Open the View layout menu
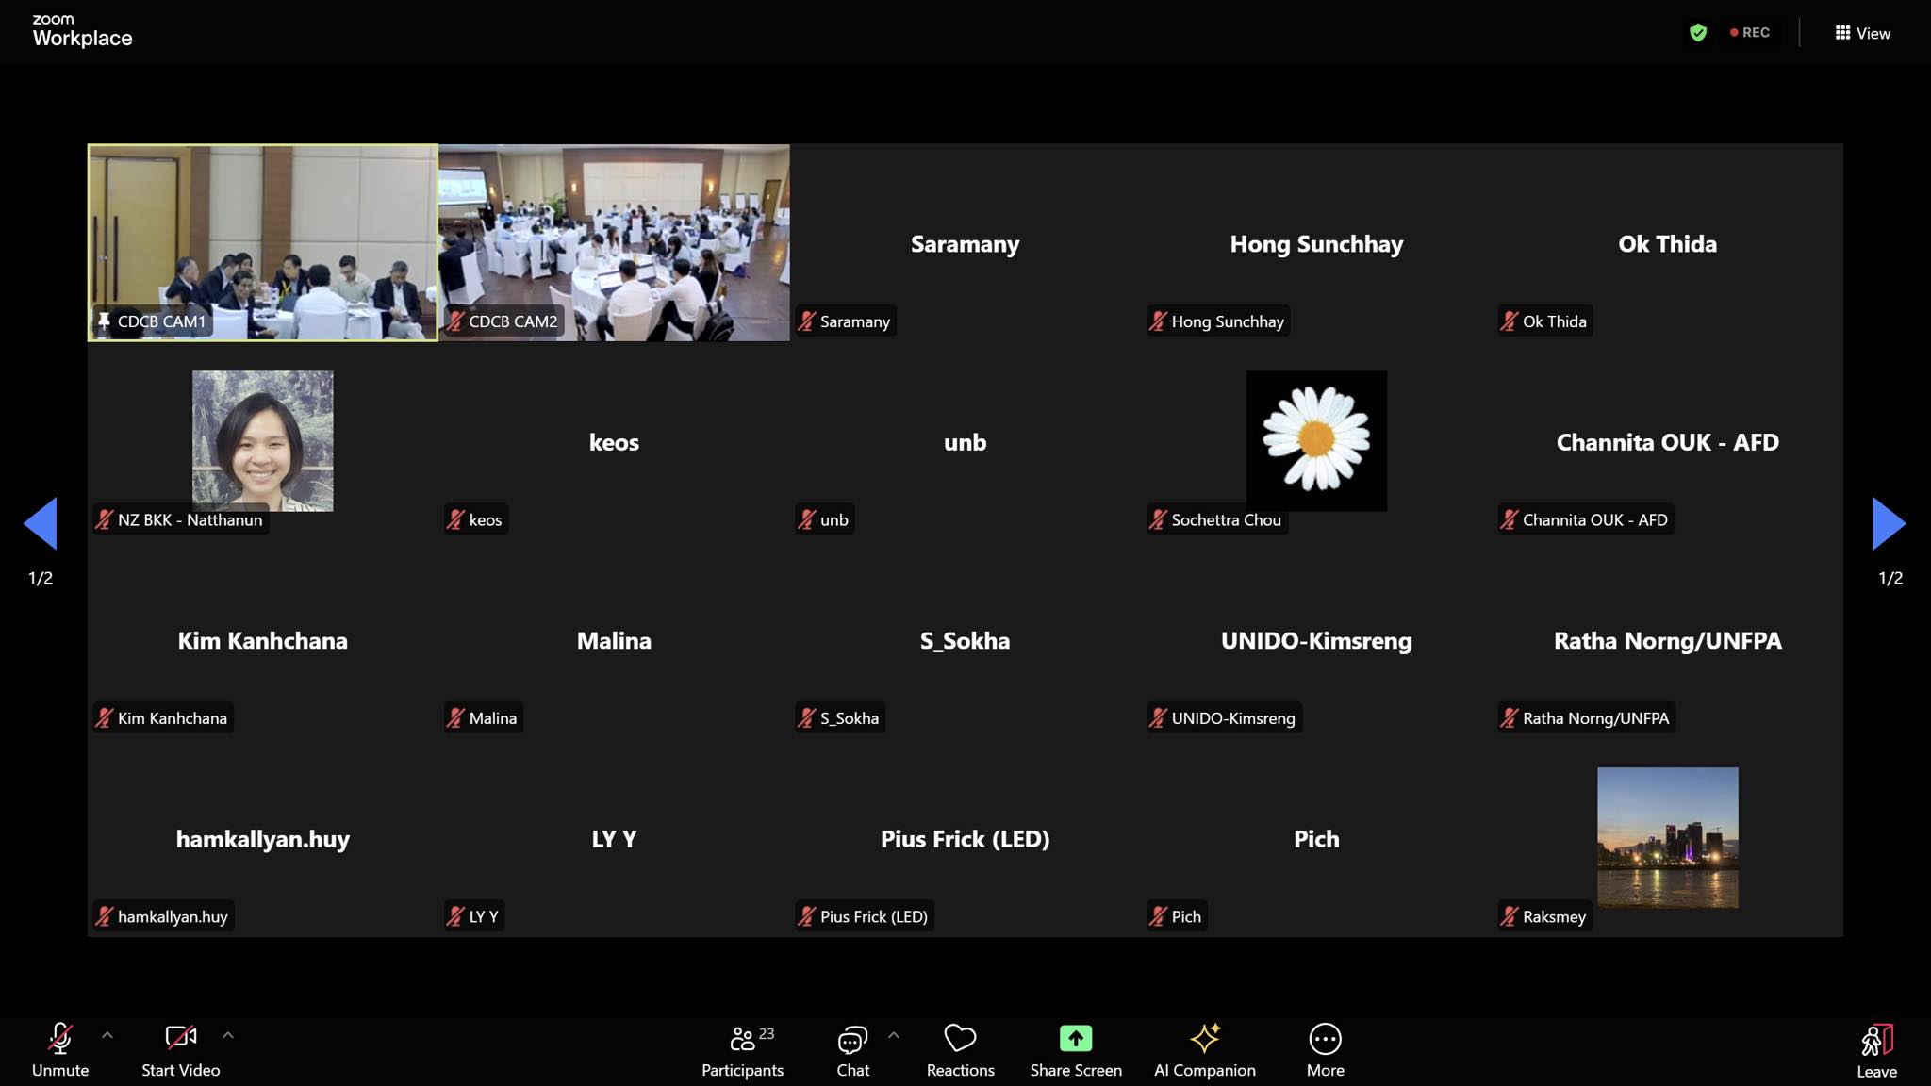Screen dimensions: 1931x1086 1862,33
